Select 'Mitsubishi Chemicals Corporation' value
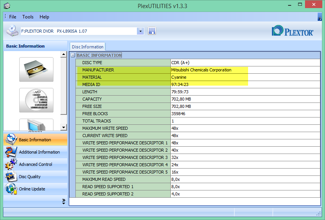The height and width of the screenshot is (220, 325). click(x=201, y=70)
